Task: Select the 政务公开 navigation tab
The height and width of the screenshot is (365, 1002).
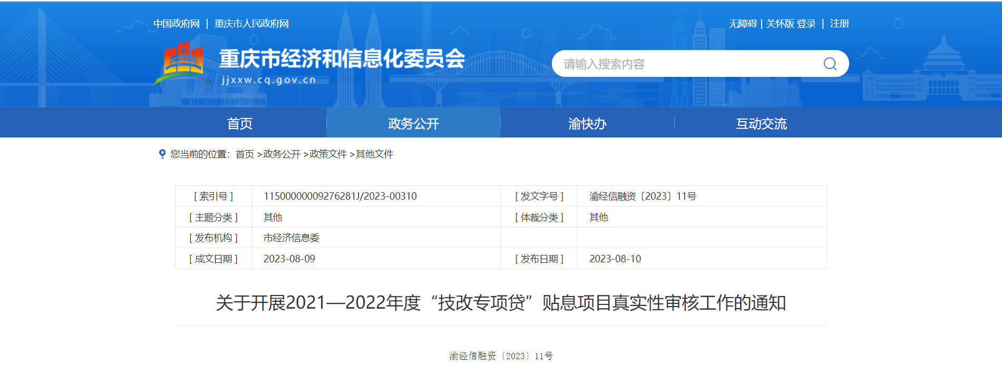Action: click(413, 123)
